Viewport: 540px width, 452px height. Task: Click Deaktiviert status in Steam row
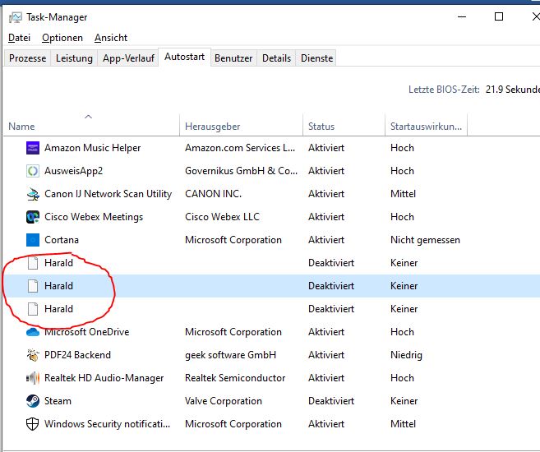331,401
